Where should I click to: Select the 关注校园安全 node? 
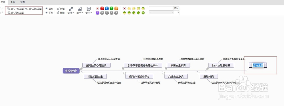click(95, 77)
